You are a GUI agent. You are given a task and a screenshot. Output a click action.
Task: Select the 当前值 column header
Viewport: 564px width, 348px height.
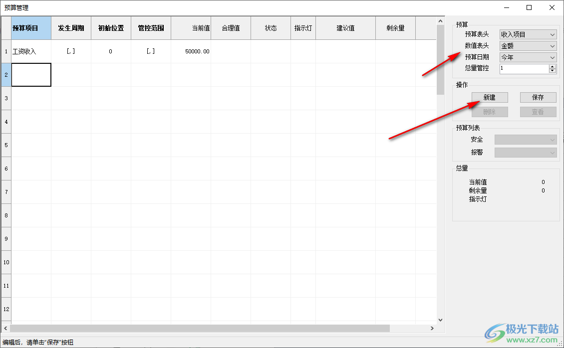pos(191,28)
